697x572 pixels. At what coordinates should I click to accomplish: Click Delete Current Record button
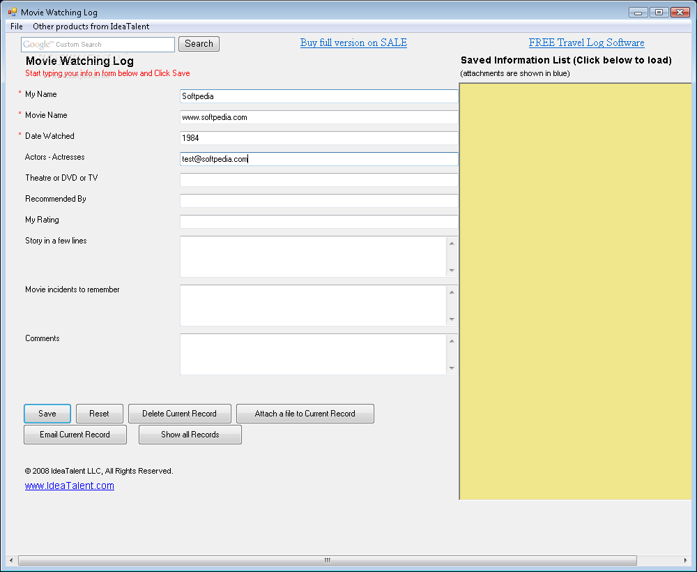click(x=180, y=414)
